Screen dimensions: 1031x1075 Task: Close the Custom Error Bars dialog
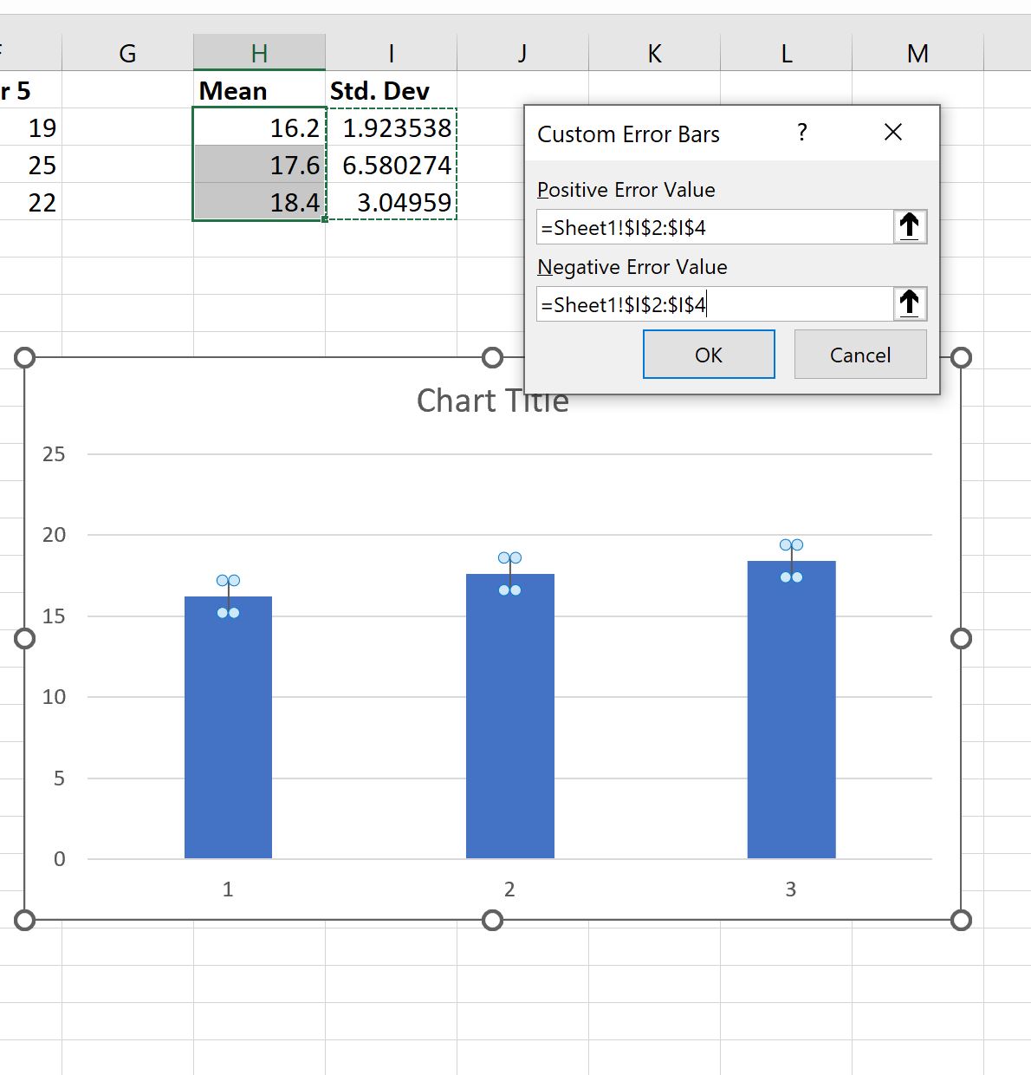pyautogui.click(x=893, y=133)
